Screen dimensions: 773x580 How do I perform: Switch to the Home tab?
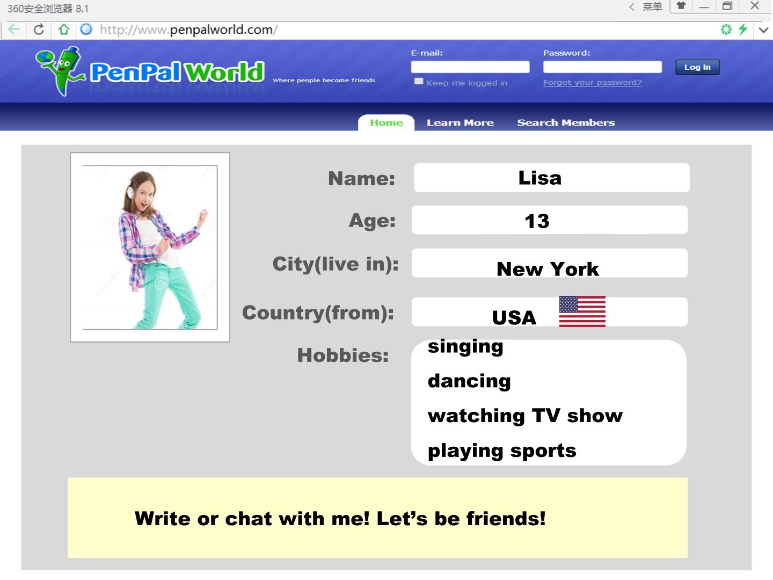pos(386,122)
